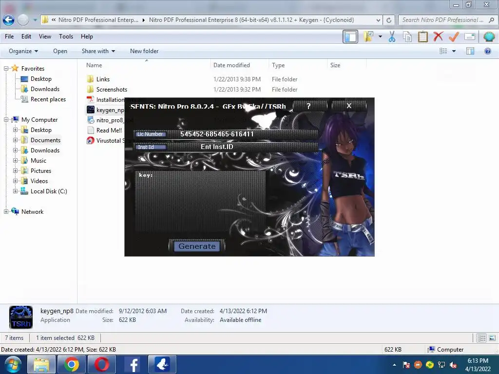Select Recent places in Favorites

(x=48, y=99)
